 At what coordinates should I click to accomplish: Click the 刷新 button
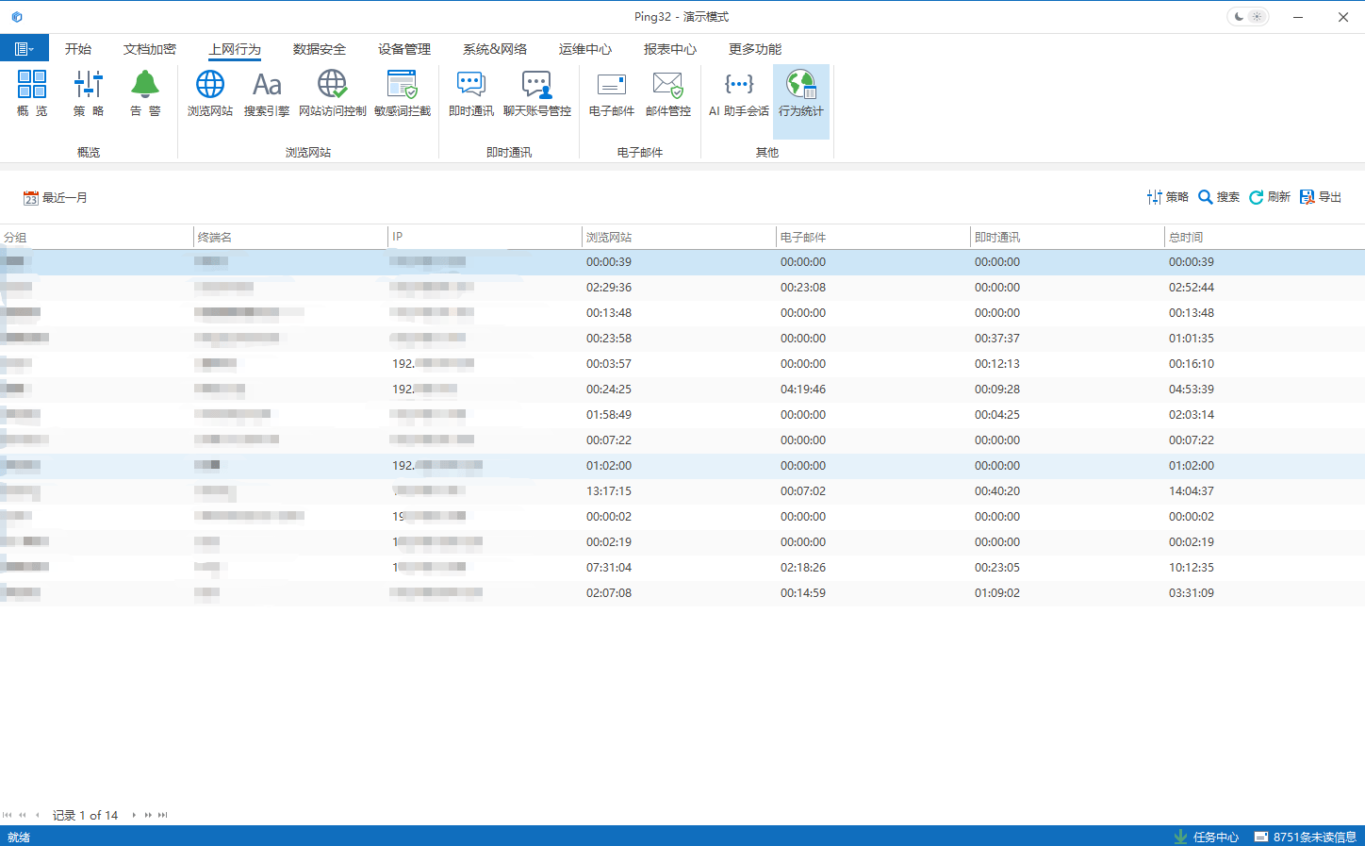1270,197
